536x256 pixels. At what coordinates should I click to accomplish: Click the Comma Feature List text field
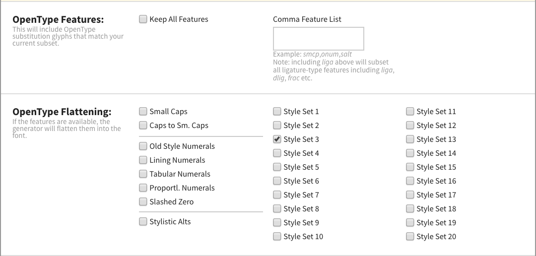click(x=318, y=39)
